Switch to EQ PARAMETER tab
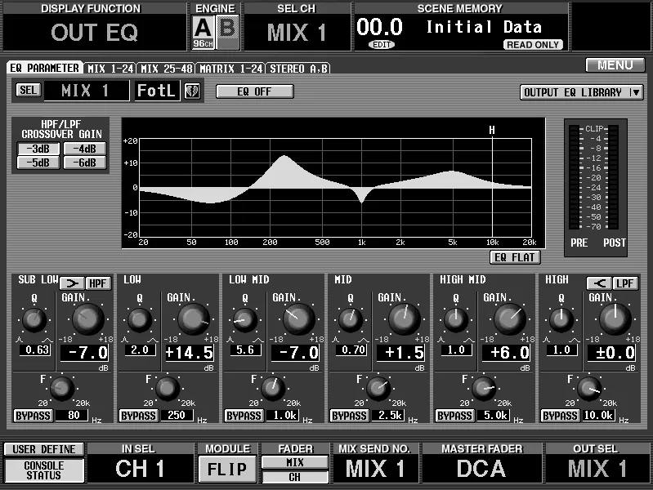The image size is (653, 490). click(45, 68)
